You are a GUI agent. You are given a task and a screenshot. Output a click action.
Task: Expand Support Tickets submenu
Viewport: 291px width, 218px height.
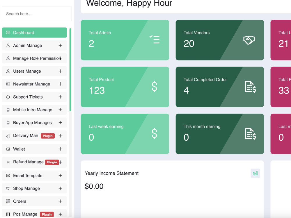[x=60, y=97]
